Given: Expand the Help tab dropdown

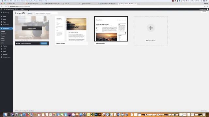Looking at the screenshot, I should click(x=204, y=12).
